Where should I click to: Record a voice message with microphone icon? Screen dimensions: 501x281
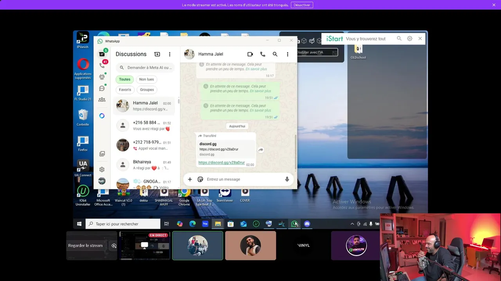coord(287,179)
